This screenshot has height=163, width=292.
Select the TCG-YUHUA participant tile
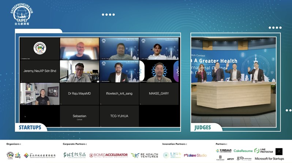119,116
